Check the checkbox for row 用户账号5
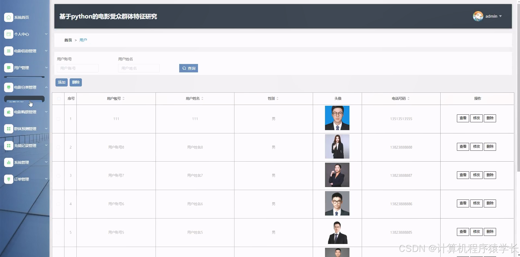 58,232
